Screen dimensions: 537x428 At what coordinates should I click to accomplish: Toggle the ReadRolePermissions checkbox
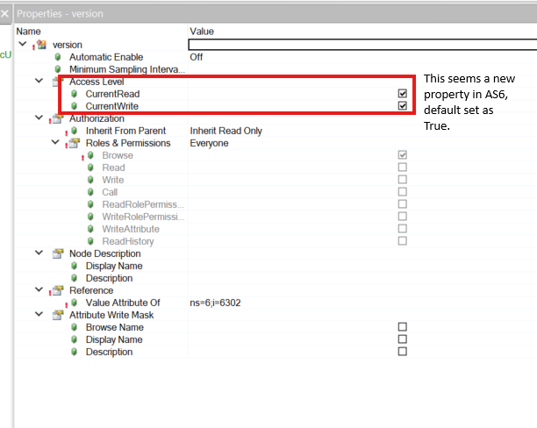pyautogui.click(x=403, y=204)
